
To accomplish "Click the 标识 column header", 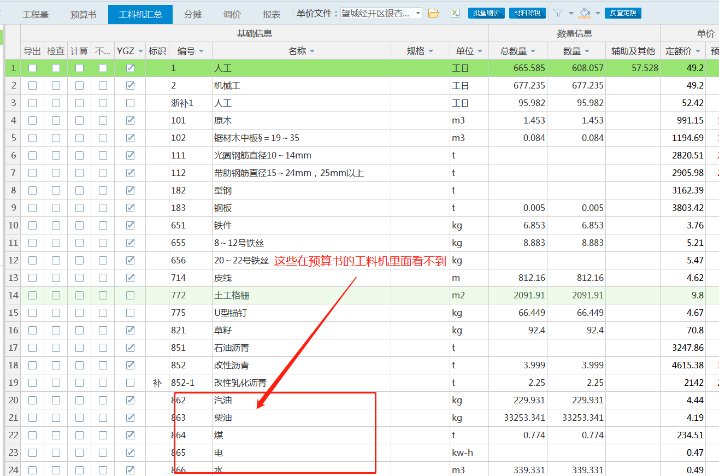I will (x=157, y=51).
